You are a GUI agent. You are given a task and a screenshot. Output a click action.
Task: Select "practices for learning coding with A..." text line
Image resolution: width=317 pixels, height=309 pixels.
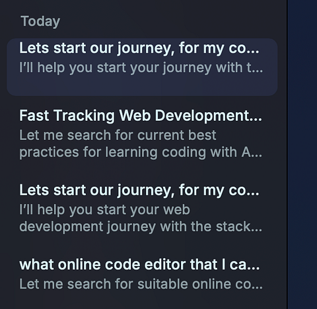click(x=141, y=153)
